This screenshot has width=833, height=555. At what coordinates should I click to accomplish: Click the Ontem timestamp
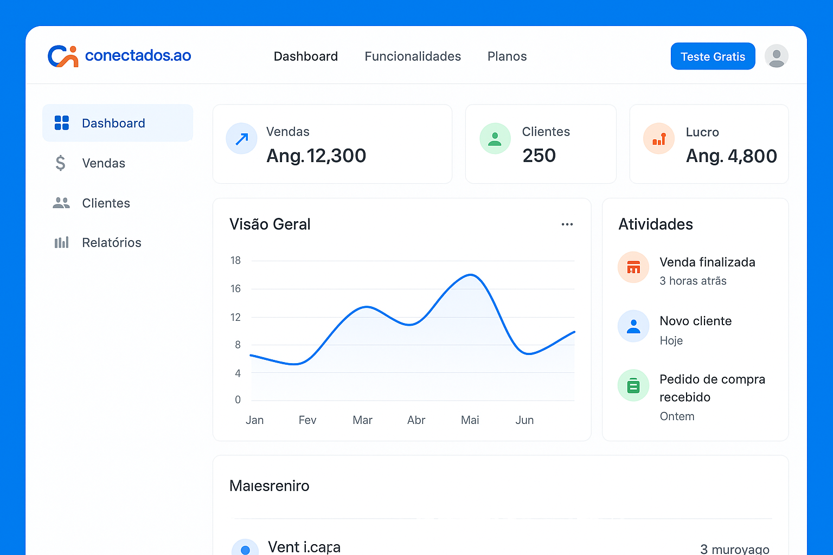coord(677,416)
